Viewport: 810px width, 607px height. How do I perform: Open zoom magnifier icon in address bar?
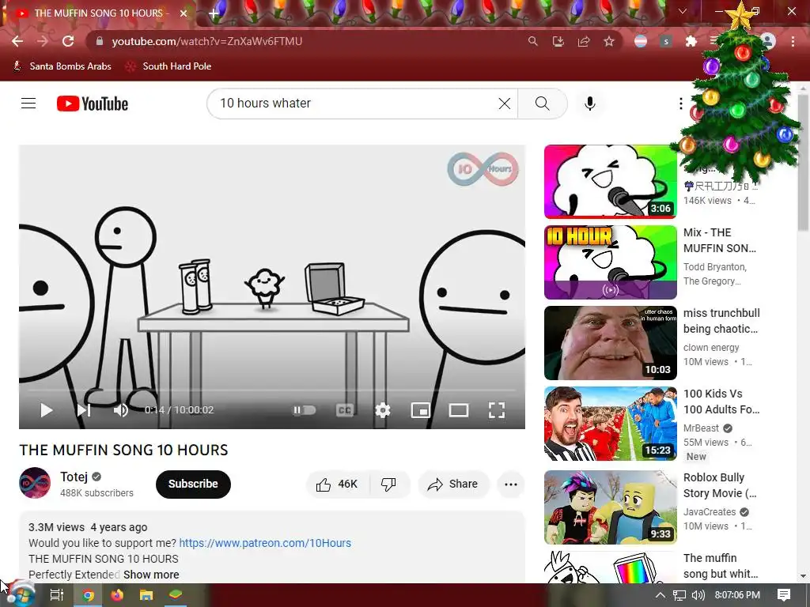[532, 41]
